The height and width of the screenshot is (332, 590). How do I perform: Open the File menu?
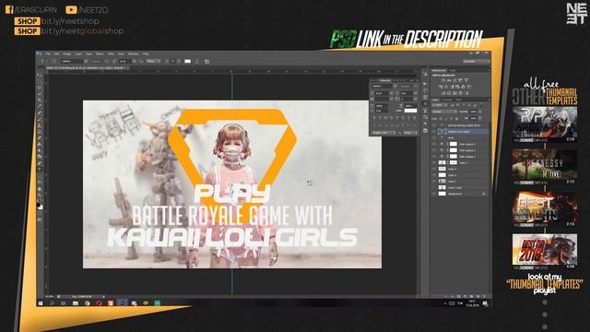click(x=47, y=53)
